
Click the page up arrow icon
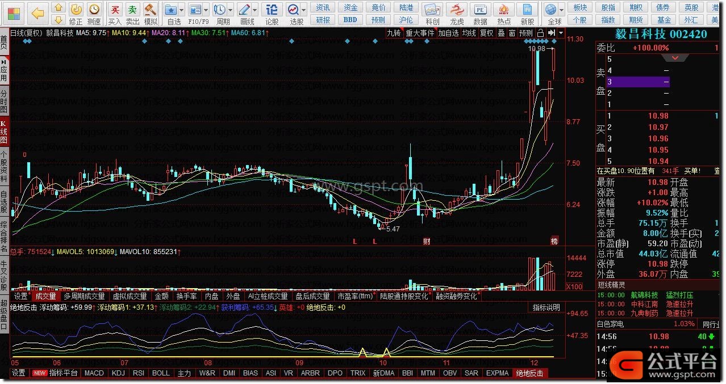pos(59,8)
